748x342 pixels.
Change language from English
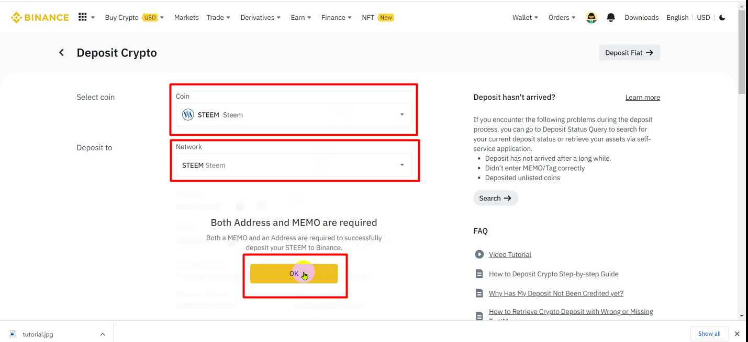[677, 17]
